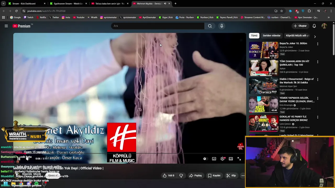Image resolution: width=335 pixels, height=188 pixels.
Task: Open the YouTube account avatar menu
Action: click(x=324, y=26)
